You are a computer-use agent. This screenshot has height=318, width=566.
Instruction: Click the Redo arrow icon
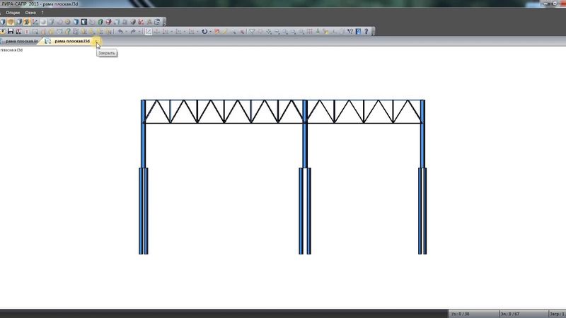click(x=133, y=31)
